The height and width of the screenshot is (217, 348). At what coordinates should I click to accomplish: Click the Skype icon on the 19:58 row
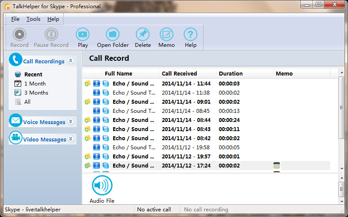pyautogui.click(x=106, y=147)
